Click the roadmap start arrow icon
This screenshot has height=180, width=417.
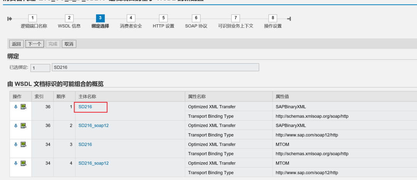pos(10,19)
